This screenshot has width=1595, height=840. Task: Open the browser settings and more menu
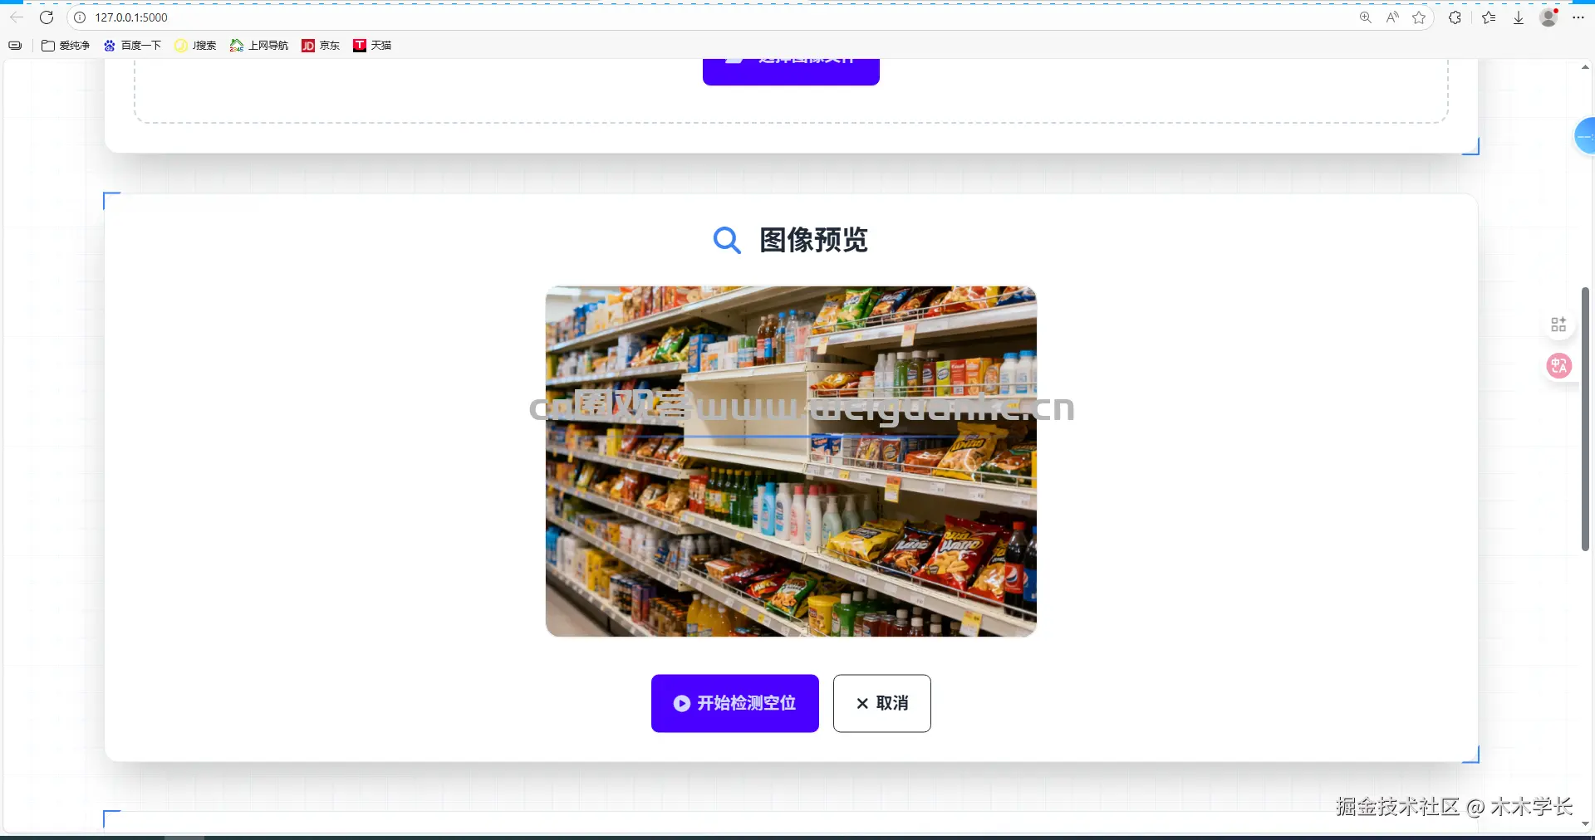click(1578, 17)
